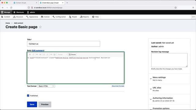Uncheck the Published checkbox
The width and height of the screenshot is (196, 110).
click(x=28, y=96)
